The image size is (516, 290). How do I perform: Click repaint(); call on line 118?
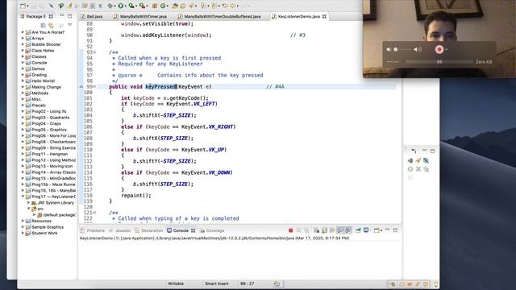(x=136, y=196)
